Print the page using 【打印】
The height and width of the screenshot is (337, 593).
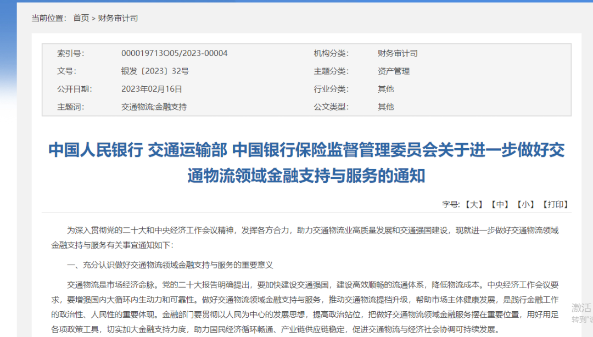click(555, 204)
